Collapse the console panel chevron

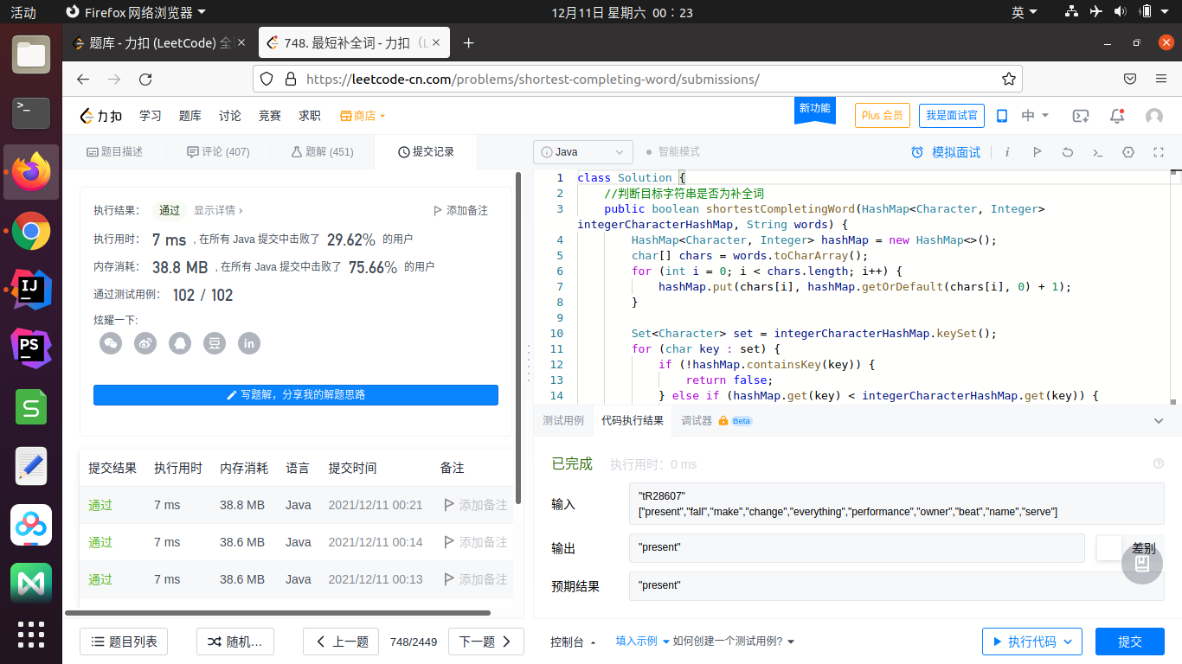click(1160, 421)
